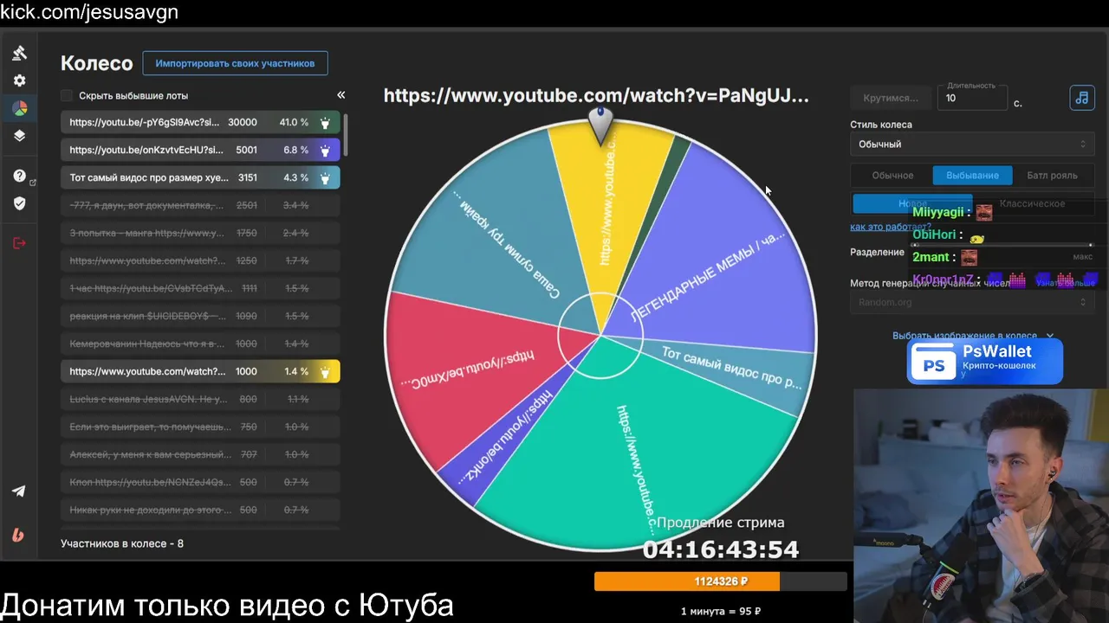Click the 'Длительность' duration input field
1109x623 pixels.
[x=972, y=98]
